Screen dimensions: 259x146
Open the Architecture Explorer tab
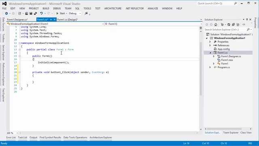pos(101,137)
